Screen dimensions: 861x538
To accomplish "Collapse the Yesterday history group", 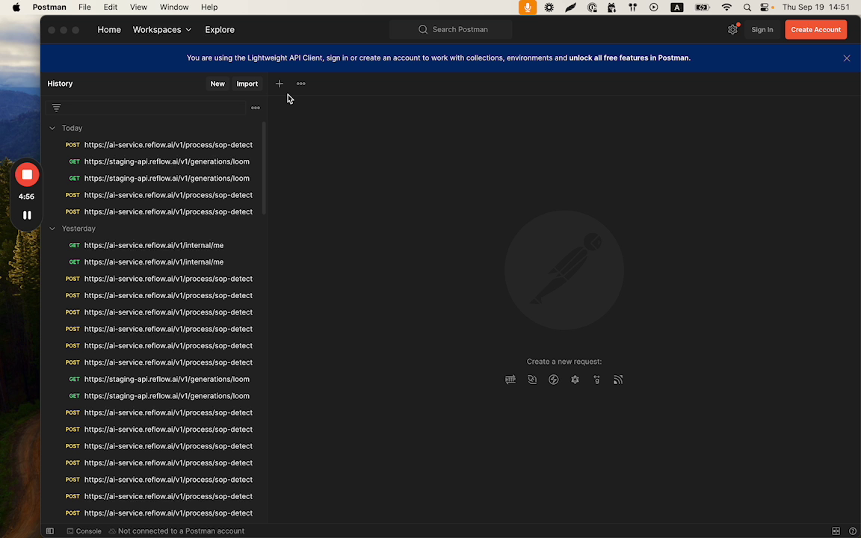I will [52, 228].
